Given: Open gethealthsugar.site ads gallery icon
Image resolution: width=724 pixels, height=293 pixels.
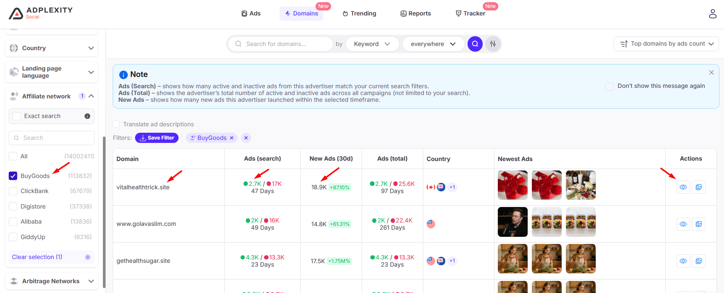Looking at the screenshot, I should [699, 261].
